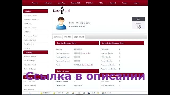This screenshot has width=170, height=95.
Task: Click the 'Payments Received' label
Action: 63,61
